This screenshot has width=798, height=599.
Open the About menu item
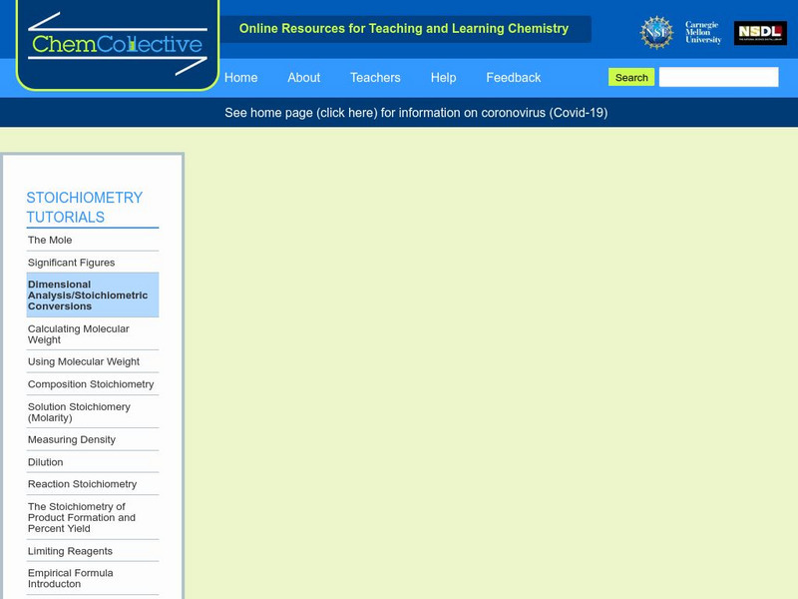point(304,78)
